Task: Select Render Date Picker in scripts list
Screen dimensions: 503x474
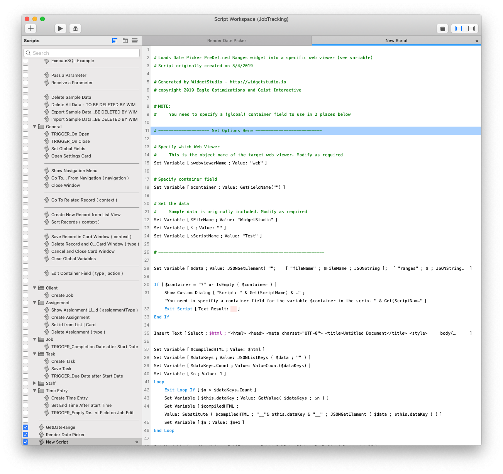Action: [x=65, y=435]
